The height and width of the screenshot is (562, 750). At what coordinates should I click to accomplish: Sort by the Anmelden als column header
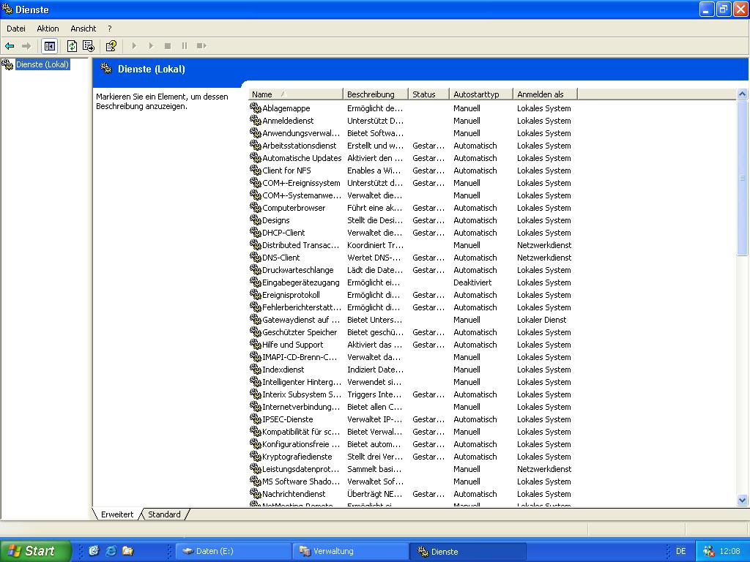545,94
